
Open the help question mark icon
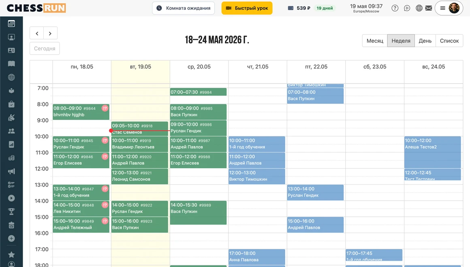395,8
